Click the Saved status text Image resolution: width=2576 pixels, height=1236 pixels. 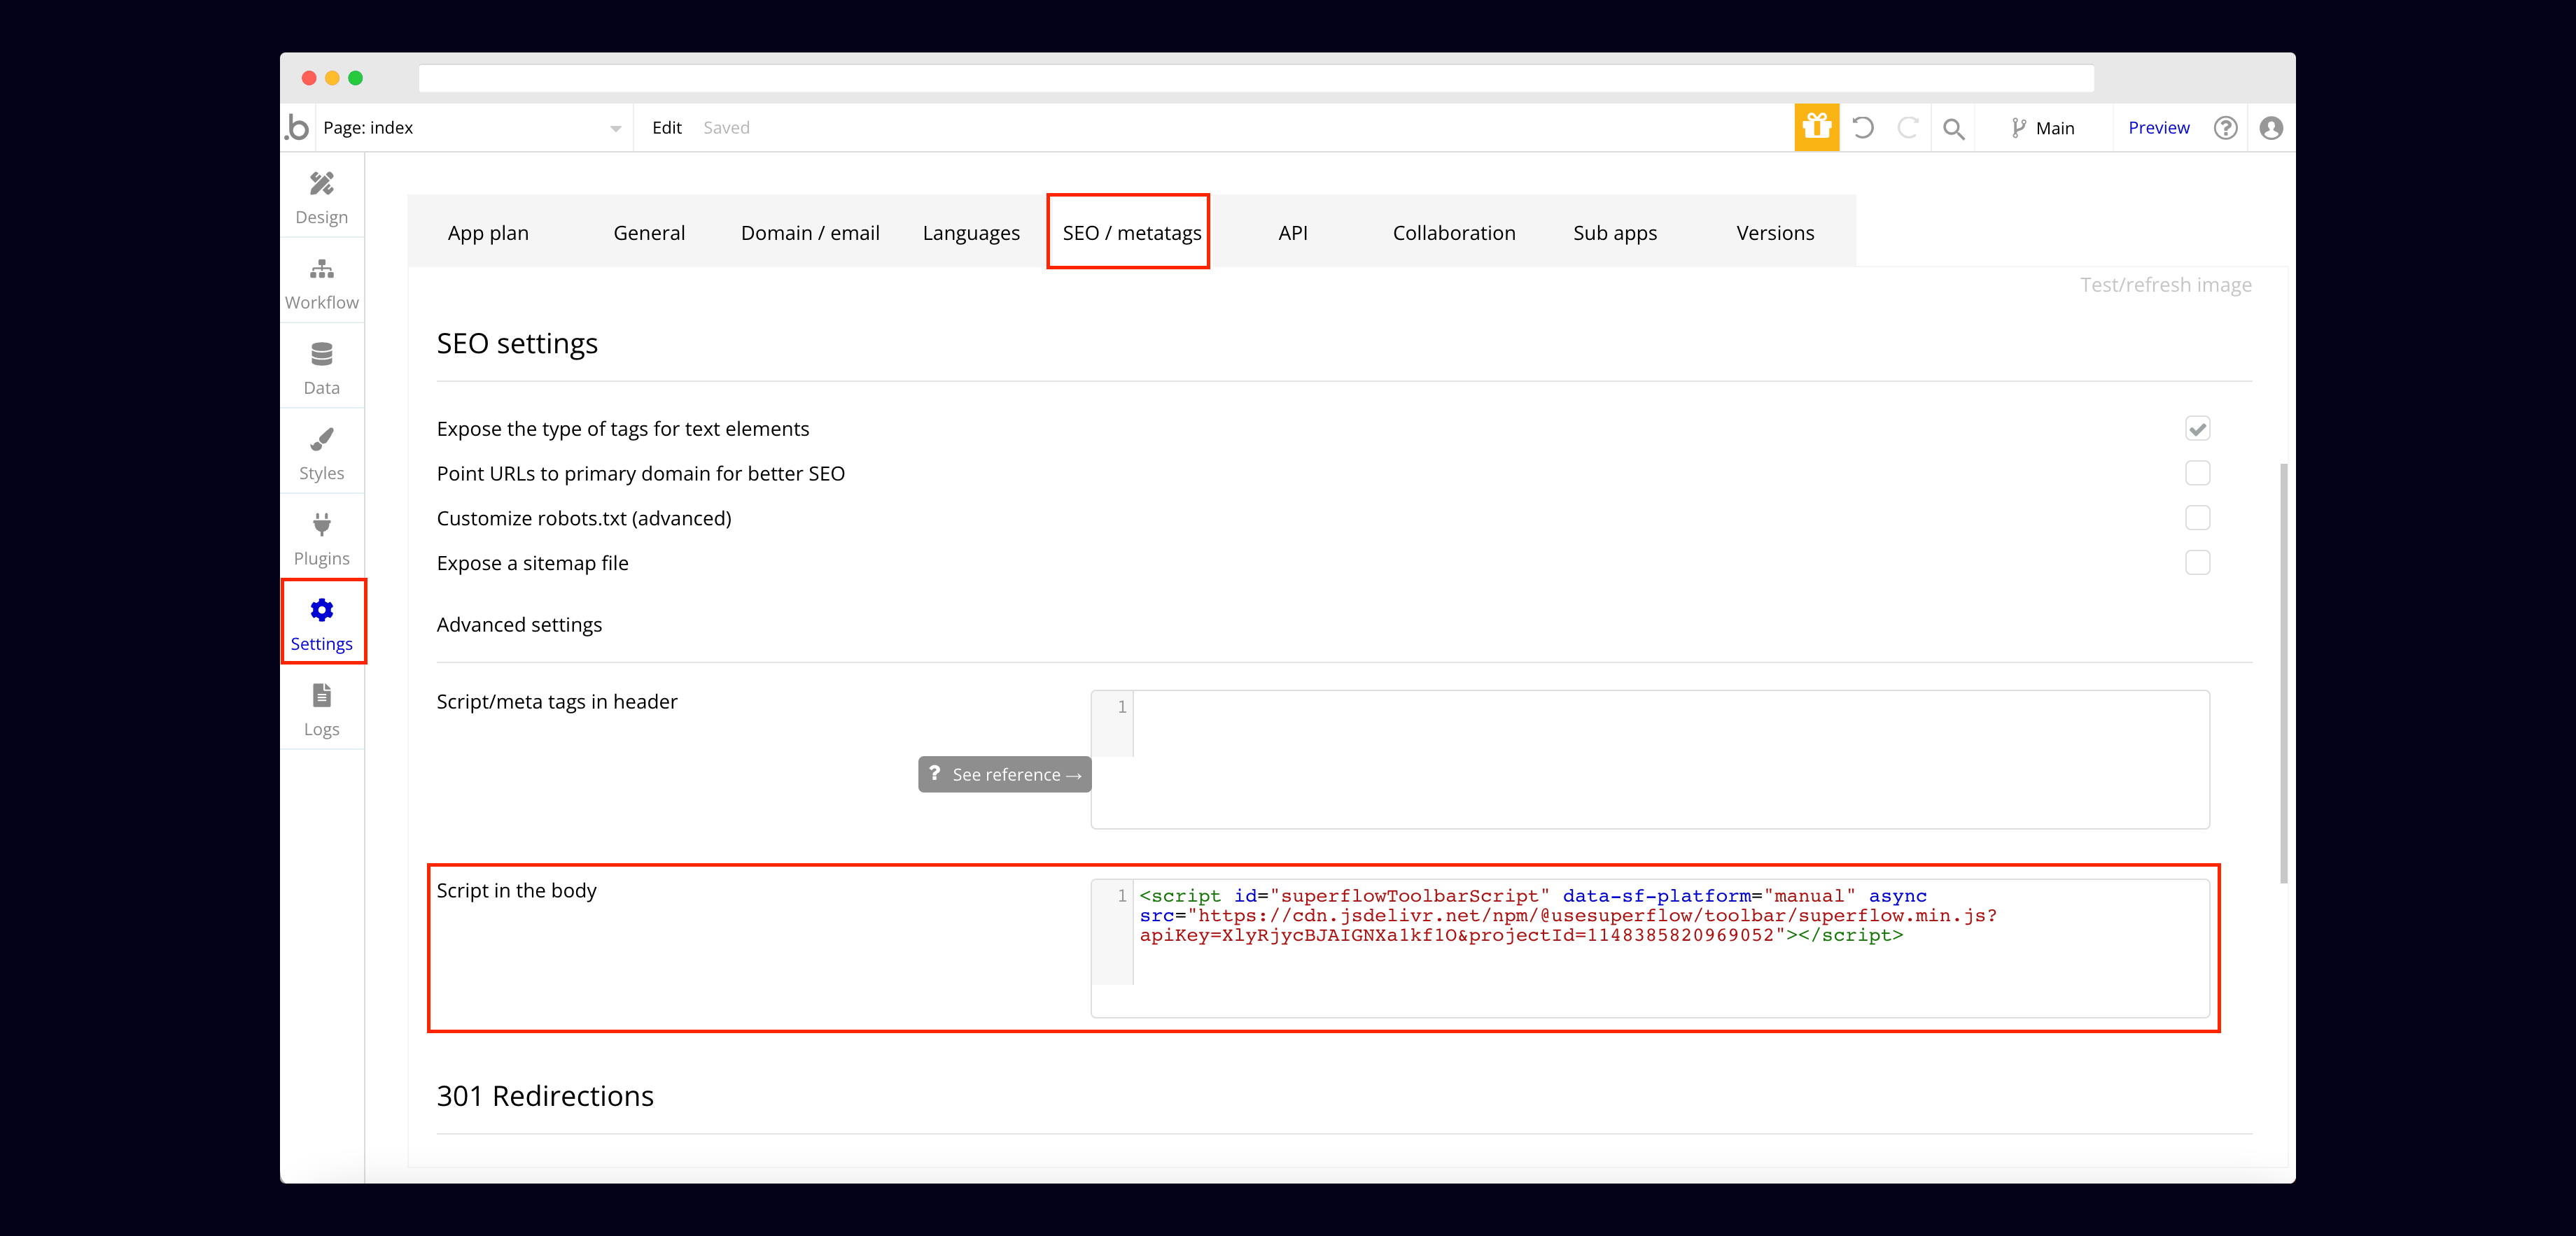[x=726, y=128]
